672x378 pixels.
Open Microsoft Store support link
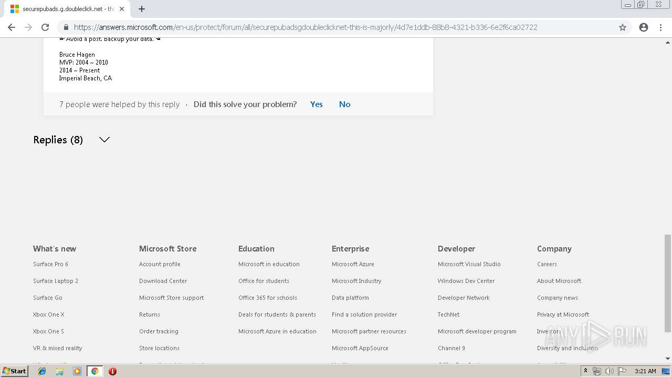172,298
